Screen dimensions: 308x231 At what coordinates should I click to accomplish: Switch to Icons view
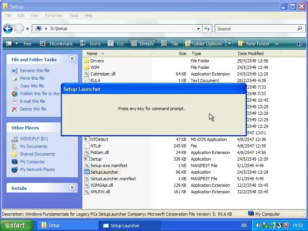pos(90,44)
